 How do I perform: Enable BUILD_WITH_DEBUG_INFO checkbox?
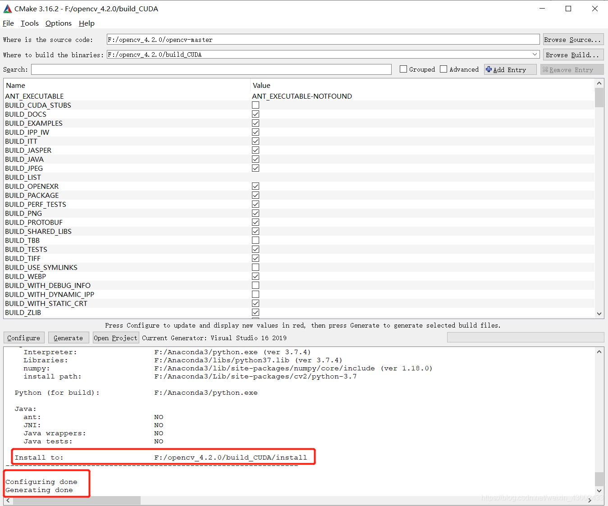tap(256, 285)
